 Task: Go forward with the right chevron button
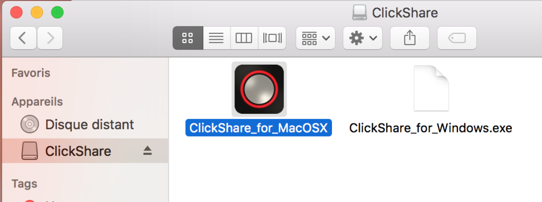(x=50, y=38)
